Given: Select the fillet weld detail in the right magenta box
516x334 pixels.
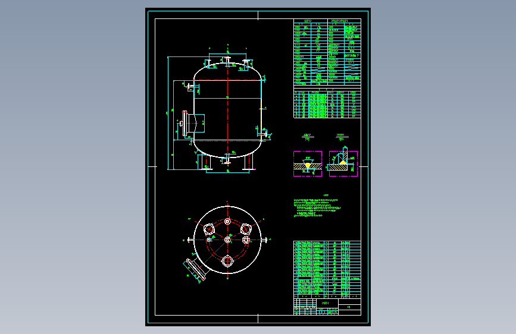Looking at the screenshot, I should point(343,163).
